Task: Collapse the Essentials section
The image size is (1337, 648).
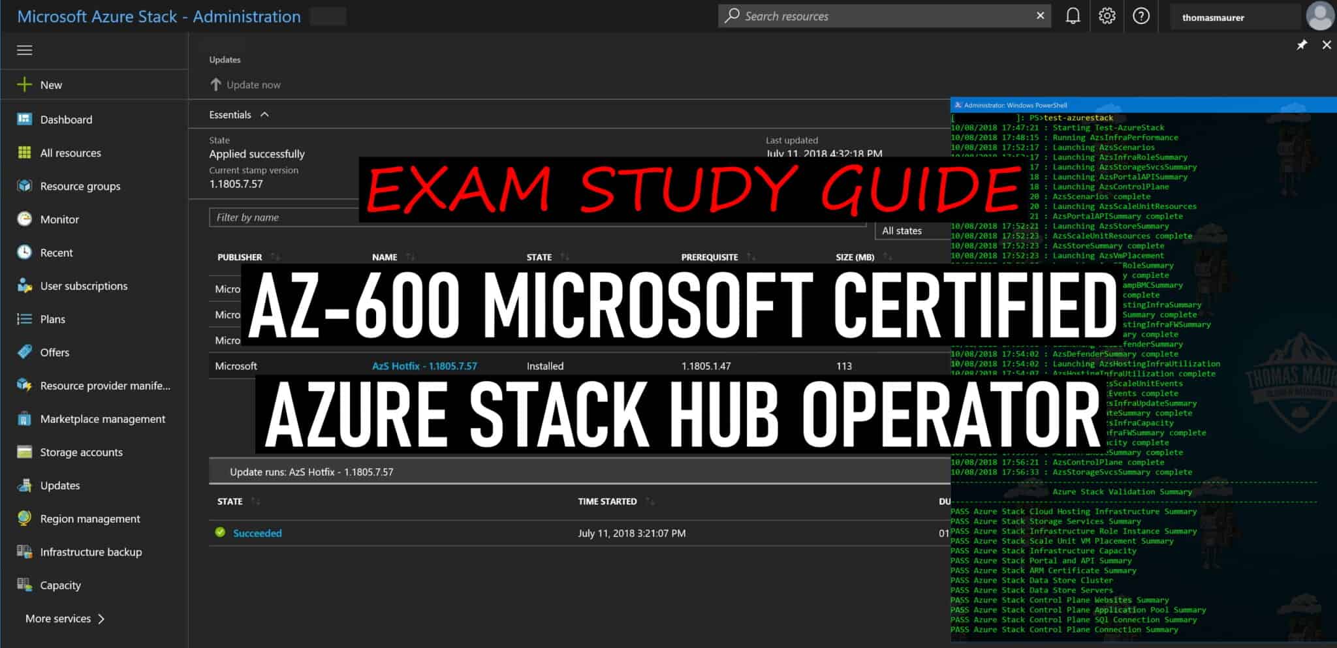Action: [264, 115]
